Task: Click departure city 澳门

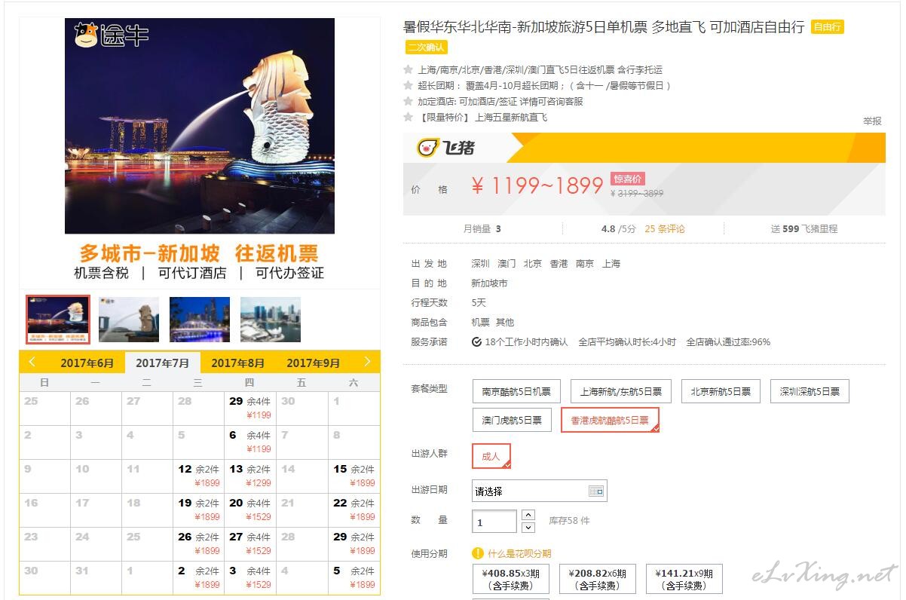Action: pyautogui.click(x=507, y=264)
